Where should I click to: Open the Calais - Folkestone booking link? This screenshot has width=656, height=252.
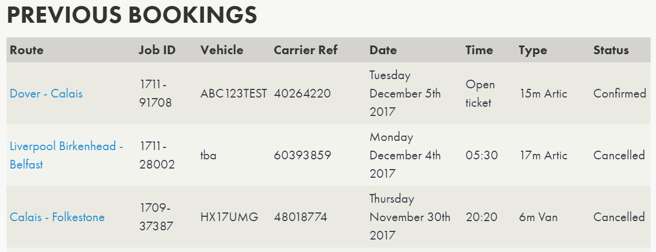(x=57, y=217)
